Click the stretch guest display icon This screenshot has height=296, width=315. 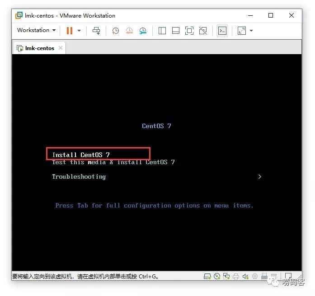242,31
